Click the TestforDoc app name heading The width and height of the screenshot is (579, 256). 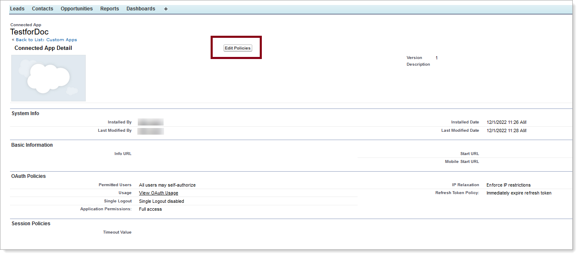coord(29,32)
